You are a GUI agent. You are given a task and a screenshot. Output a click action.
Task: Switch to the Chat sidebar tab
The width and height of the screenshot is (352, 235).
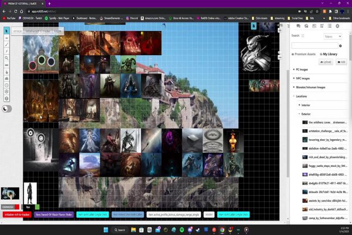pyautogui.click(x=299, y=26)
